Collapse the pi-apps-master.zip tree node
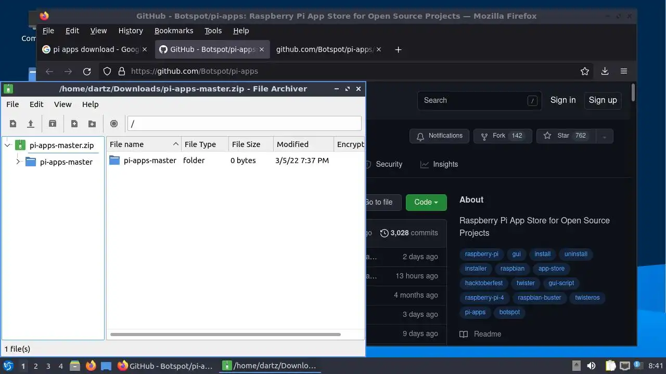This screenshot has height=374, width=666. pos(8,145)
